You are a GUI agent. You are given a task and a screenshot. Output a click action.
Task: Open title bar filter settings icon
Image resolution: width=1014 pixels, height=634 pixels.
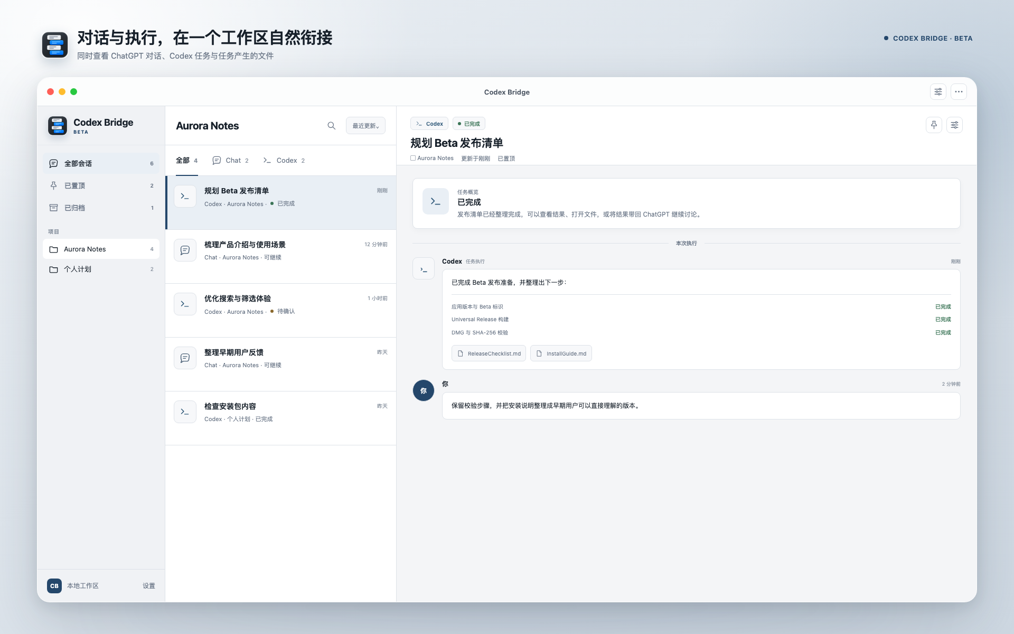(938, 92)
